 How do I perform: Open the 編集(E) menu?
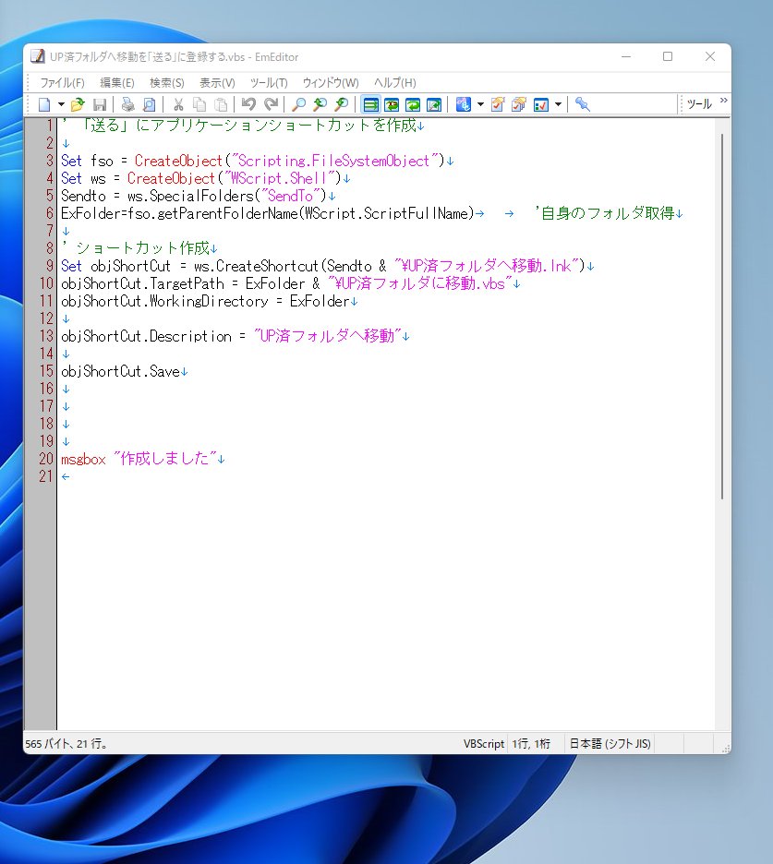pyautogui.click(x=117, y=83)
